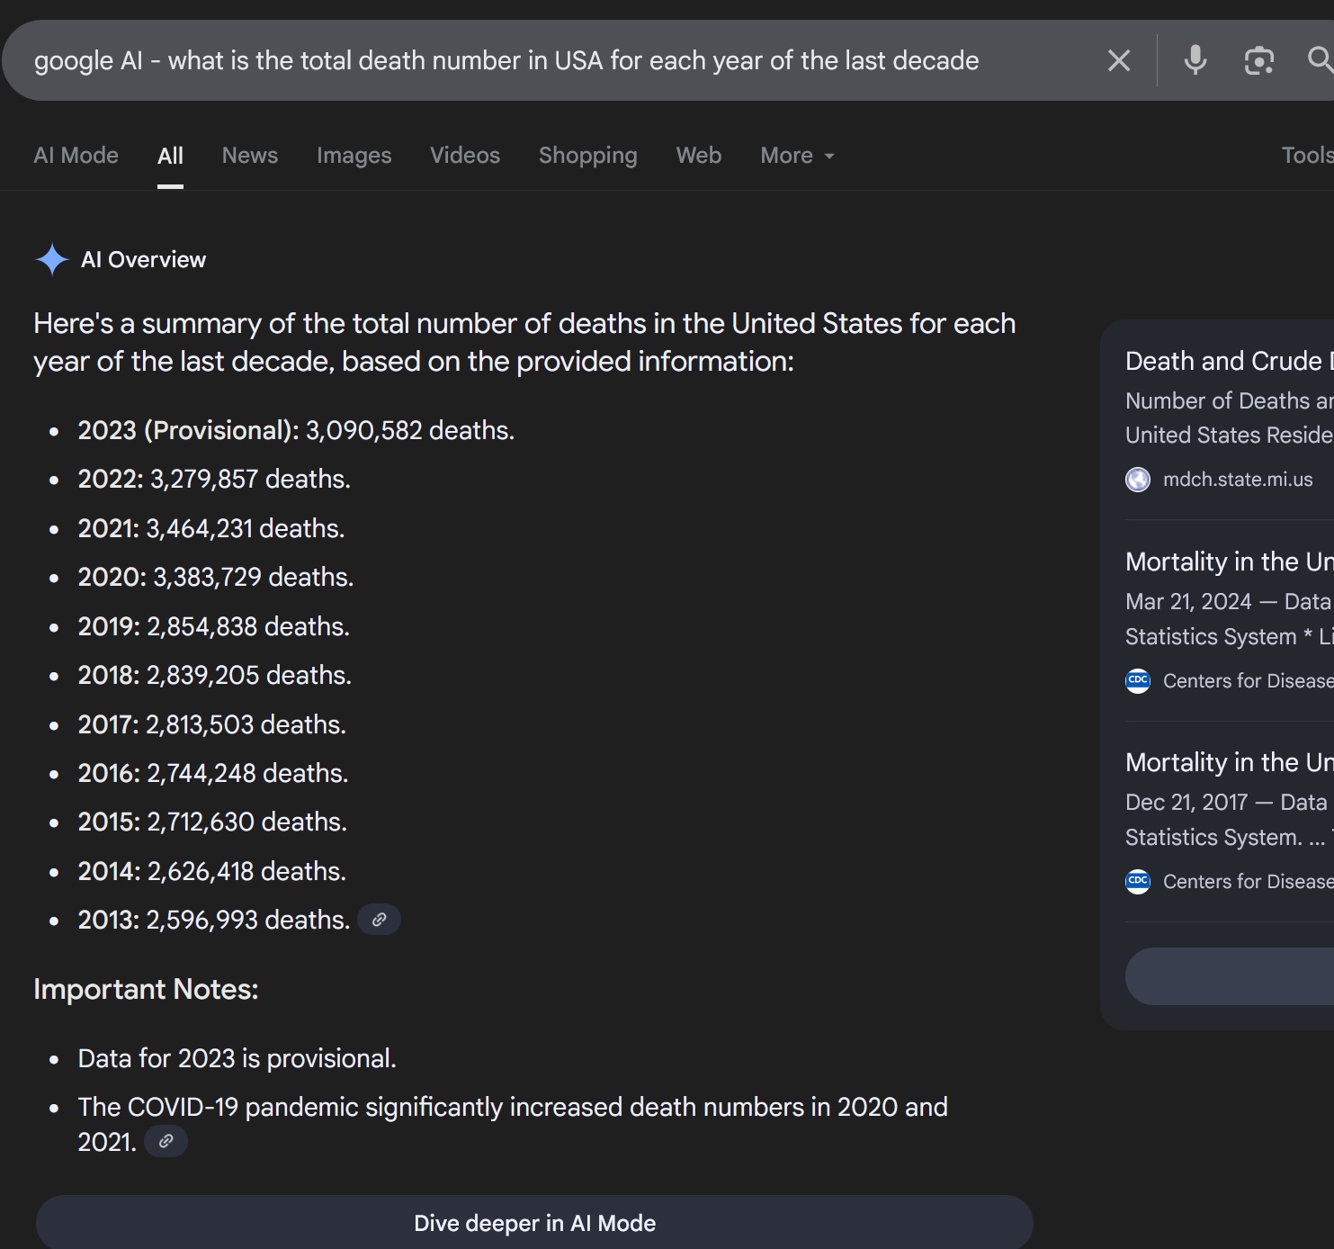Click the Data for 2023 is provisional note

pyautogui.click(x=237, y=1058)
